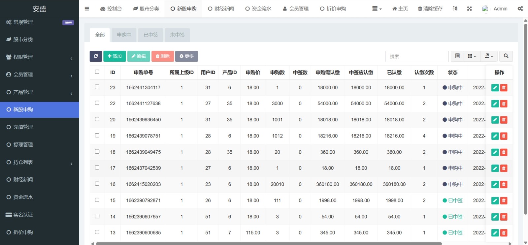Open the export dropdown menu
The height and width of the screenshot is (245, 528).
pos(489,56)
